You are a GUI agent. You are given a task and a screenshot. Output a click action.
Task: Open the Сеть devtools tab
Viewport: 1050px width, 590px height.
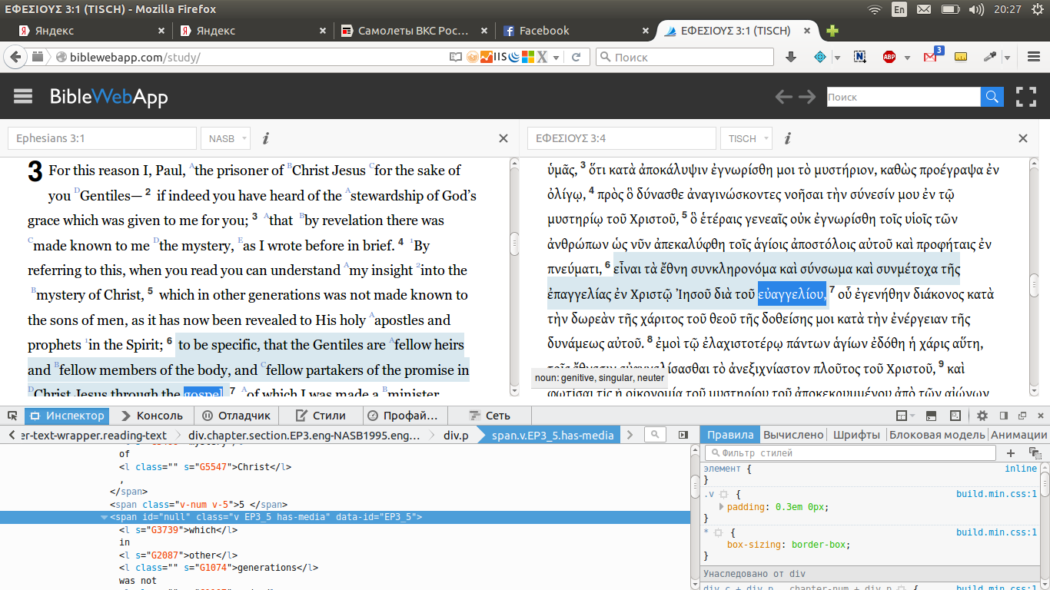[490, 416]
